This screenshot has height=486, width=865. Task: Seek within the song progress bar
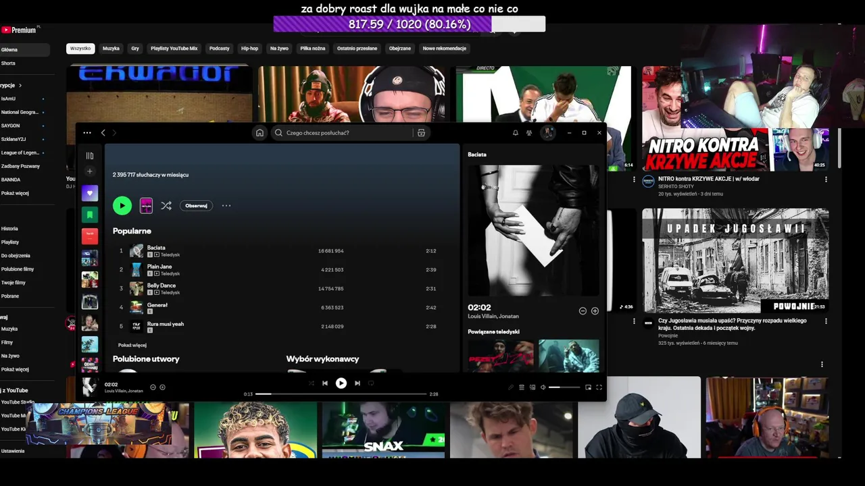pos(341,394)
